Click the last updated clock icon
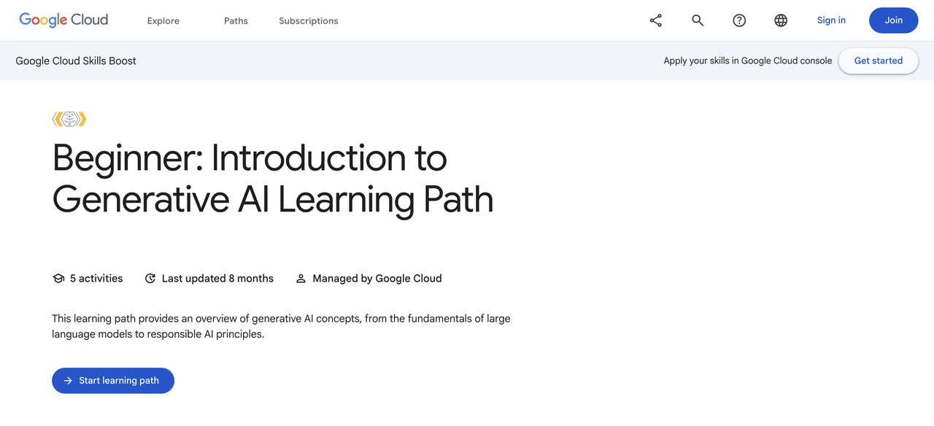This screenshot has height=426, width=934. tap(150, 279)
